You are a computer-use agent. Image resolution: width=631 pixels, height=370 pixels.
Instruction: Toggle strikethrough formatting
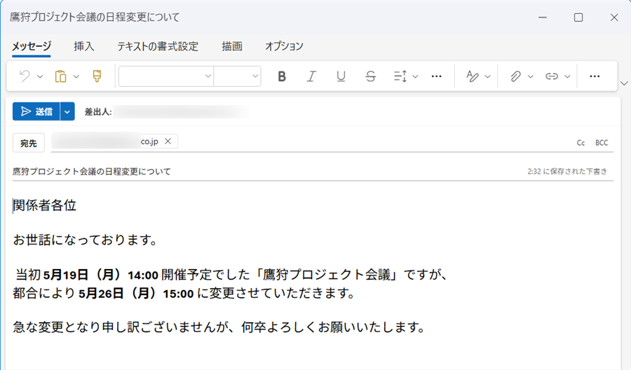coord(370,76)
